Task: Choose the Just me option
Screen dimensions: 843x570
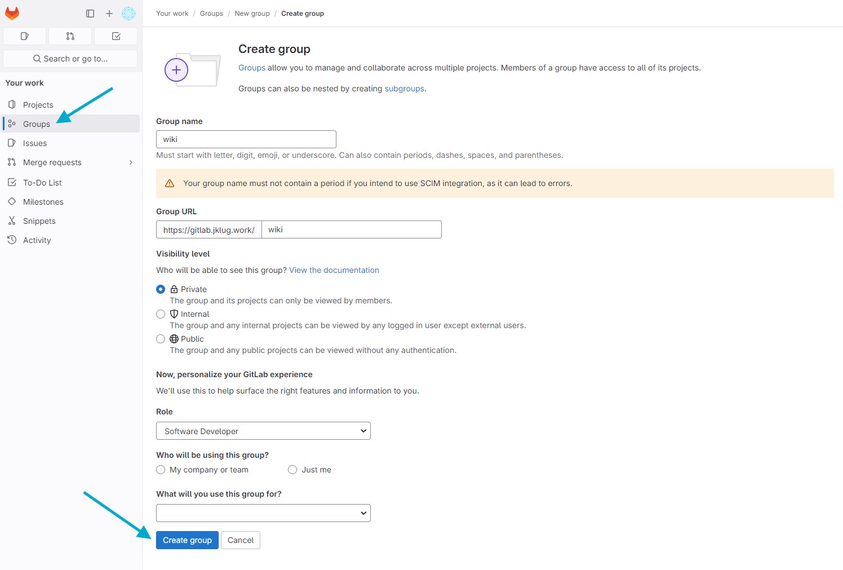Action: click(x=292, y=470)
